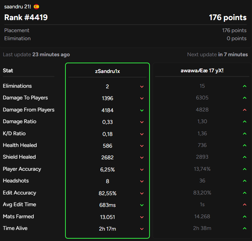This screenshot has height=241, width=252.
Task: Click red up arrow beside 4828 damage
Action: (245, 110)
